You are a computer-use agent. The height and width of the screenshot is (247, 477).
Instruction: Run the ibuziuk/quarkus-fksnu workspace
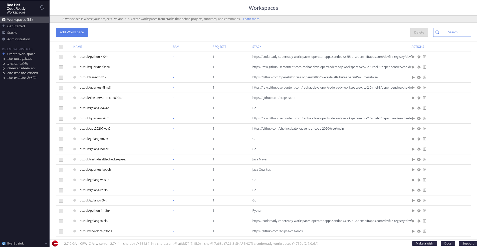point(413,67)
